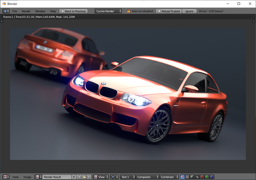Minimize the Blender window
The height and width of the screenshot is (180, 256).
click(227, 4)
